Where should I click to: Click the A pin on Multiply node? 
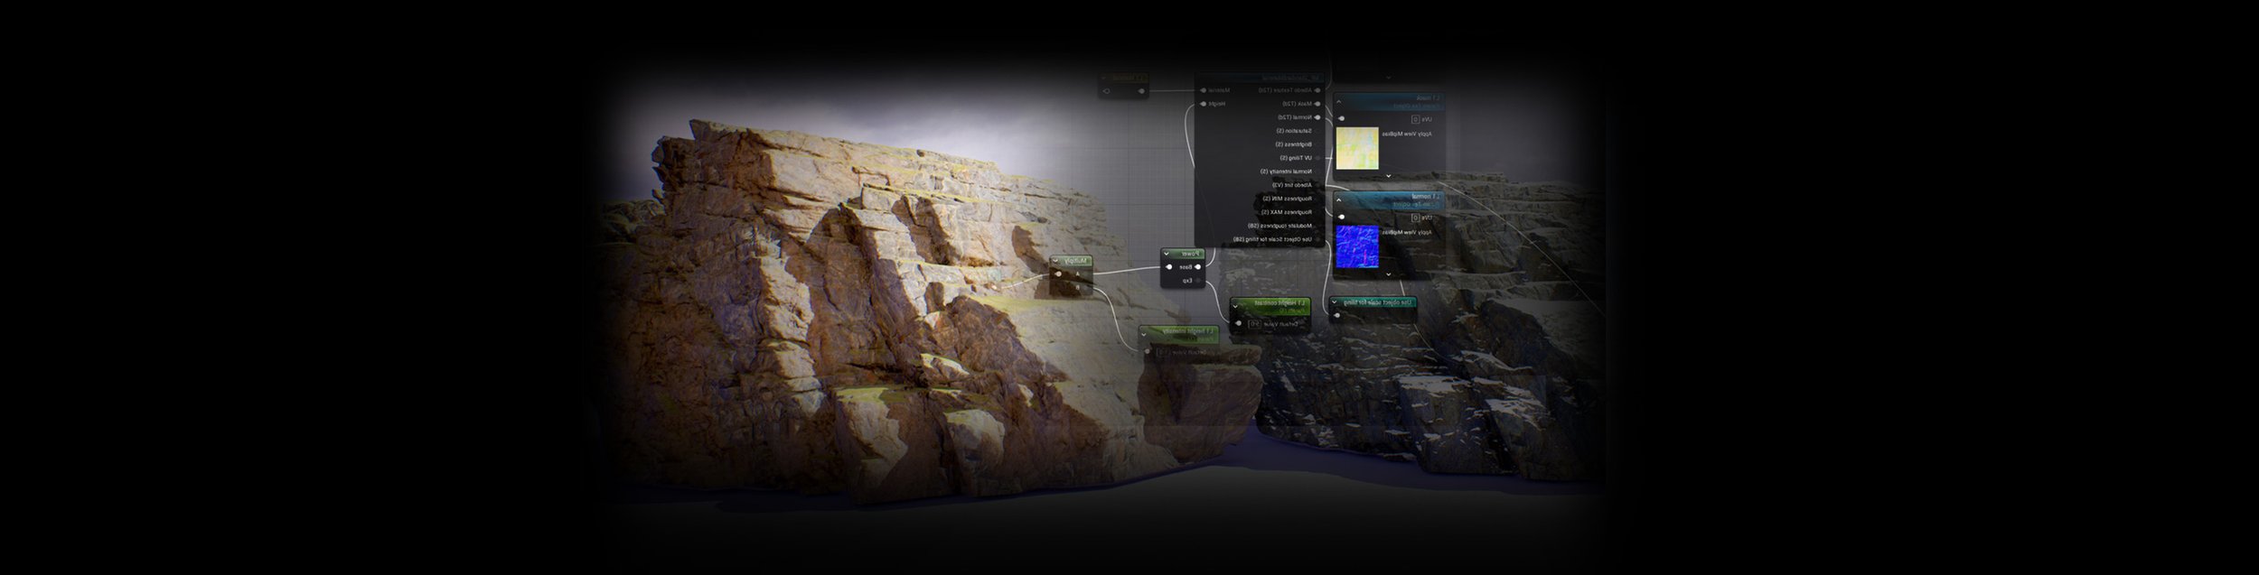tap(1087, 274)
